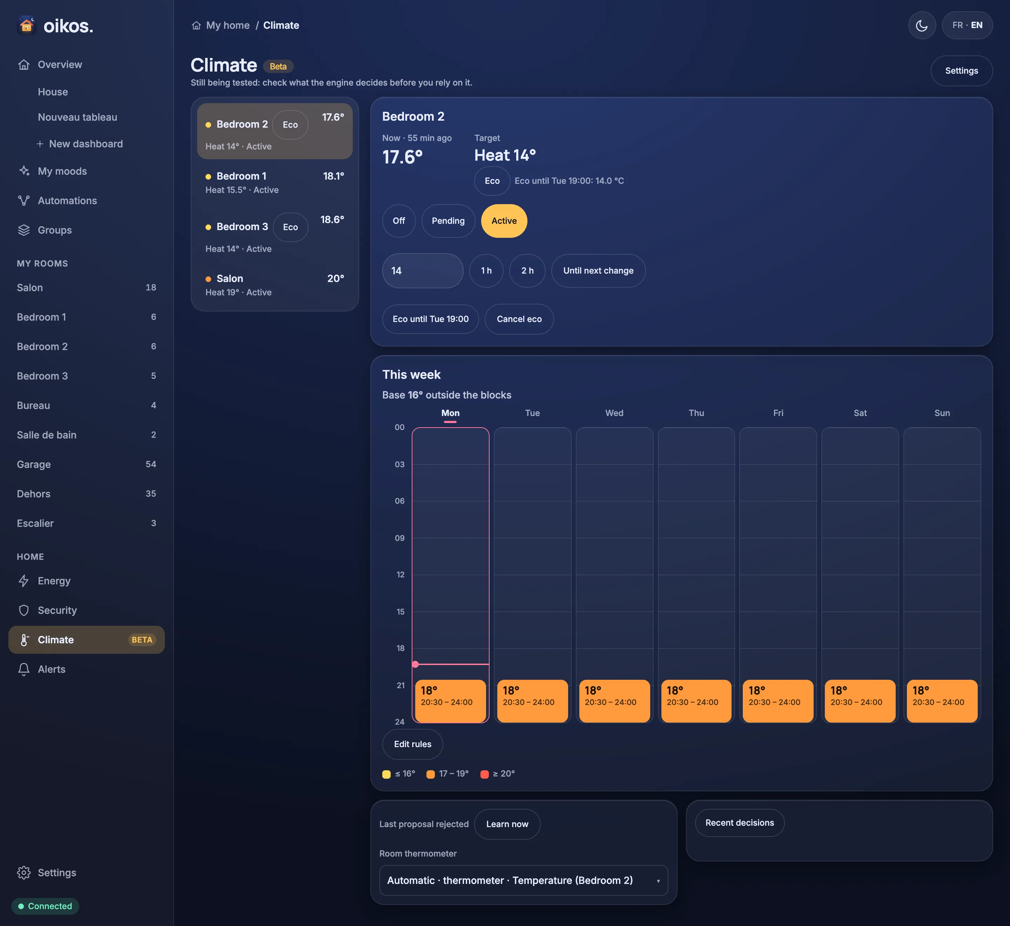The image size is (1010, 926).
Task: Click the Overview home icon in the sidebar
Action: tap(23, 65)
